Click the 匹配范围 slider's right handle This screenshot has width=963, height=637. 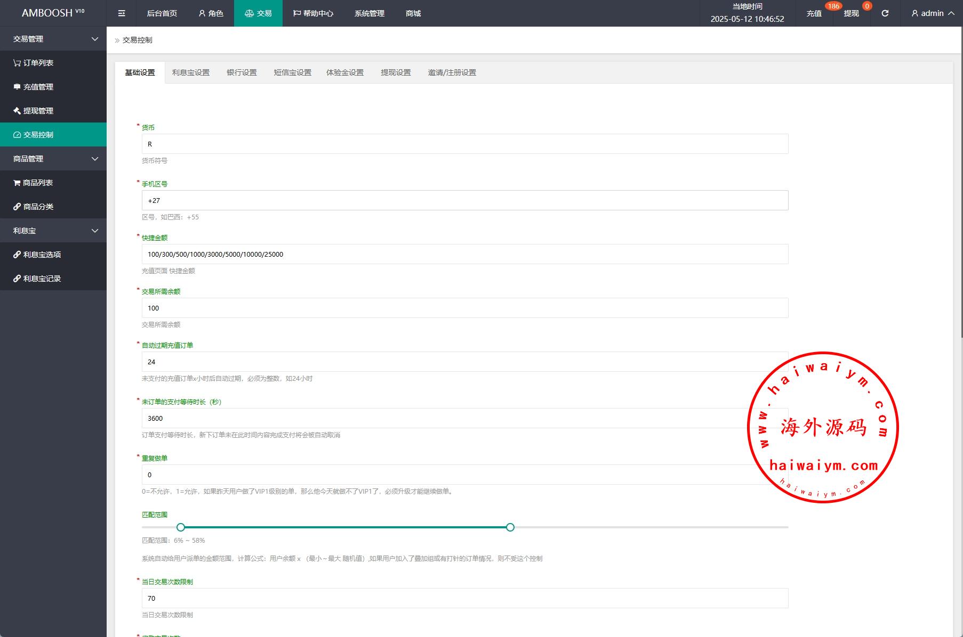point(510,527)
